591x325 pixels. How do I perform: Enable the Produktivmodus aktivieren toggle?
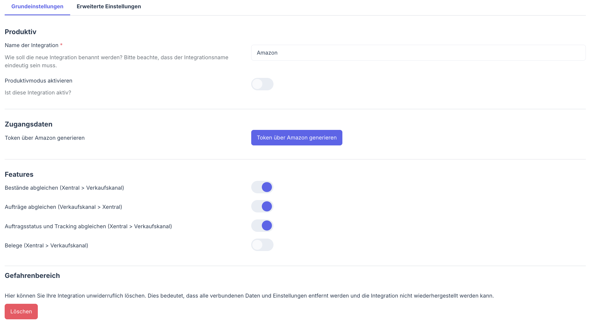[262, 84]
